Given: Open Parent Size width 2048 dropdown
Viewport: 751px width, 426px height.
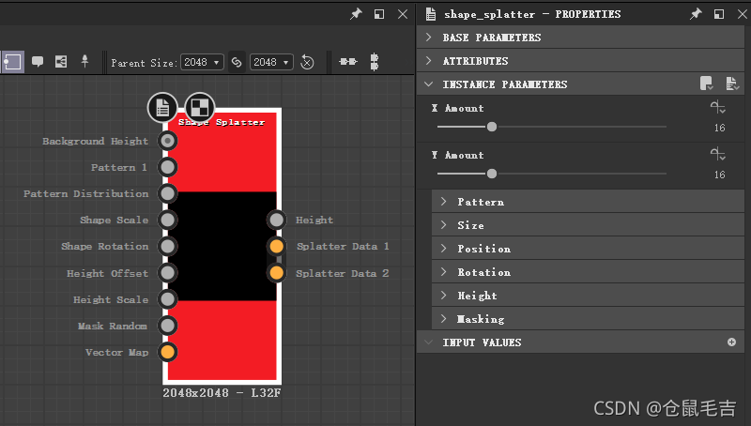Looking at the screenshot, I should click(x=202, y=62).
